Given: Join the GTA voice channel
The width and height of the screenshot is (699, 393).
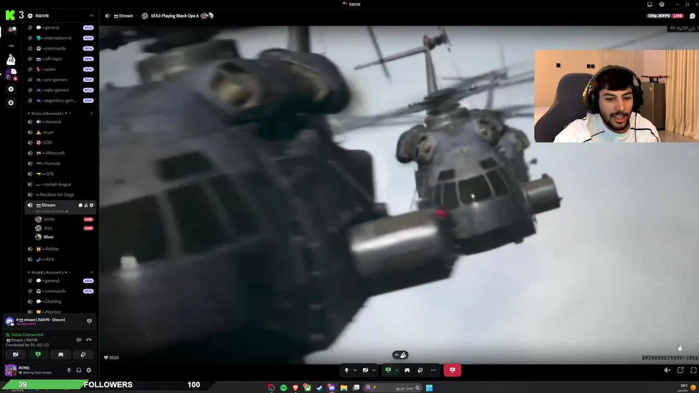Looking at the screenshot, I should tap(60, 174).
